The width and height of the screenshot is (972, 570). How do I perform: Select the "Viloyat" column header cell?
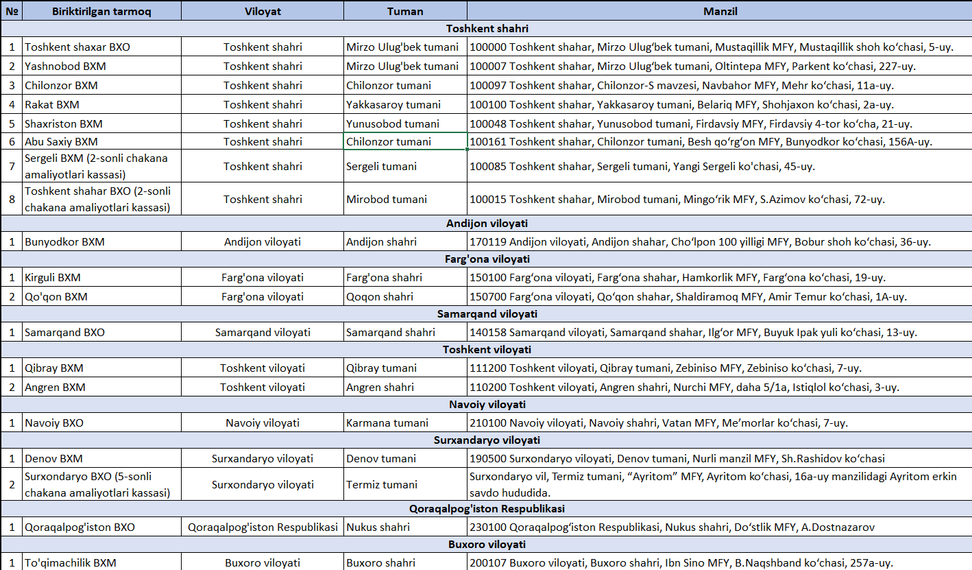tap(263, 11)
